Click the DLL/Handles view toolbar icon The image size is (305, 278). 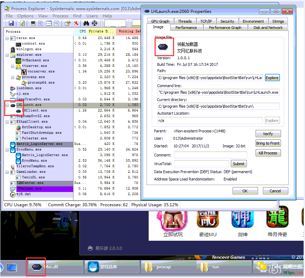pyautogui.click(x=57, y=23)
